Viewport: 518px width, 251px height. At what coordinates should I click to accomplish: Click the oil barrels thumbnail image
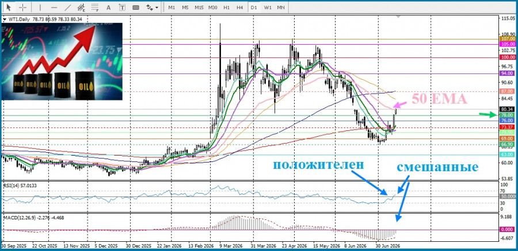tap(62, 61)
